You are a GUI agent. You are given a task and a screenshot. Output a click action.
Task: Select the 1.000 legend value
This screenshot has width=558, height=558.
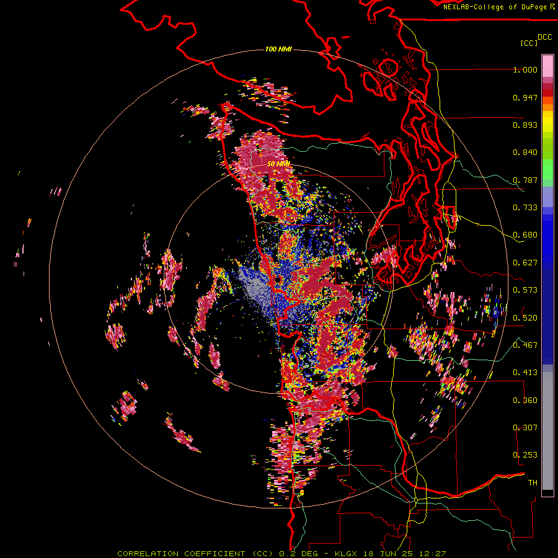(x=525, y=69)
